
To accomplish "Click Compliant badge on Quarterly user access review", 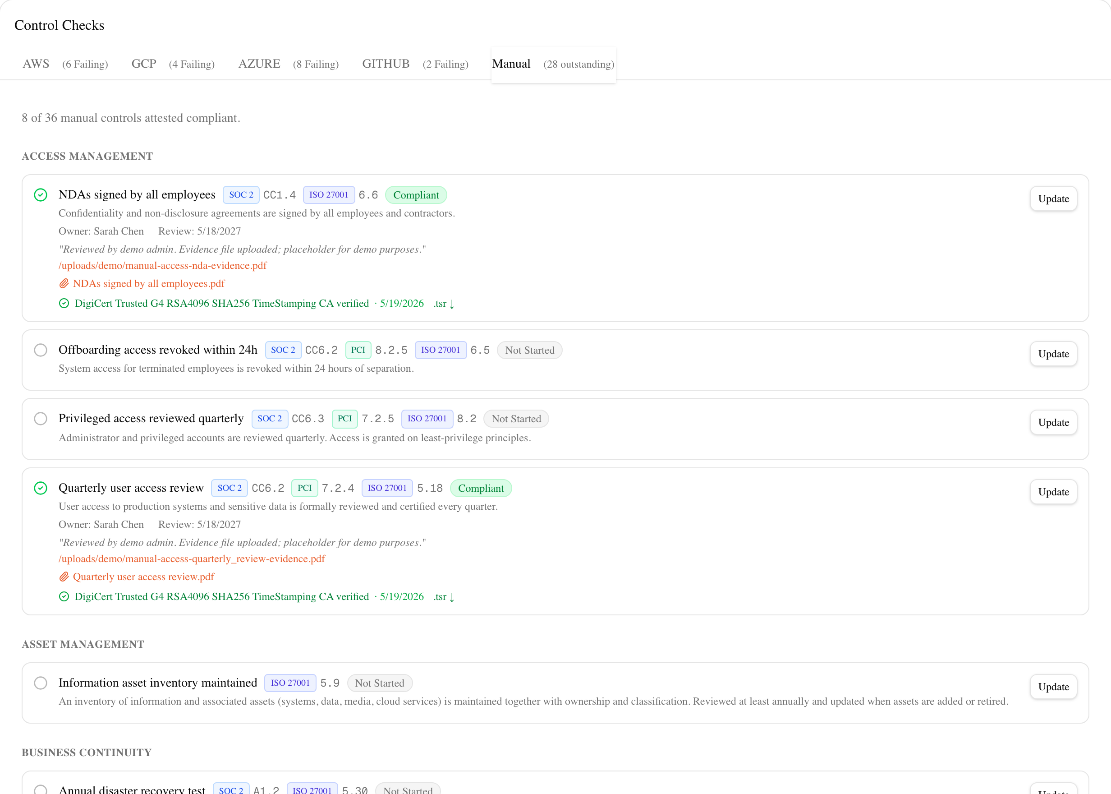I will 481,488.
